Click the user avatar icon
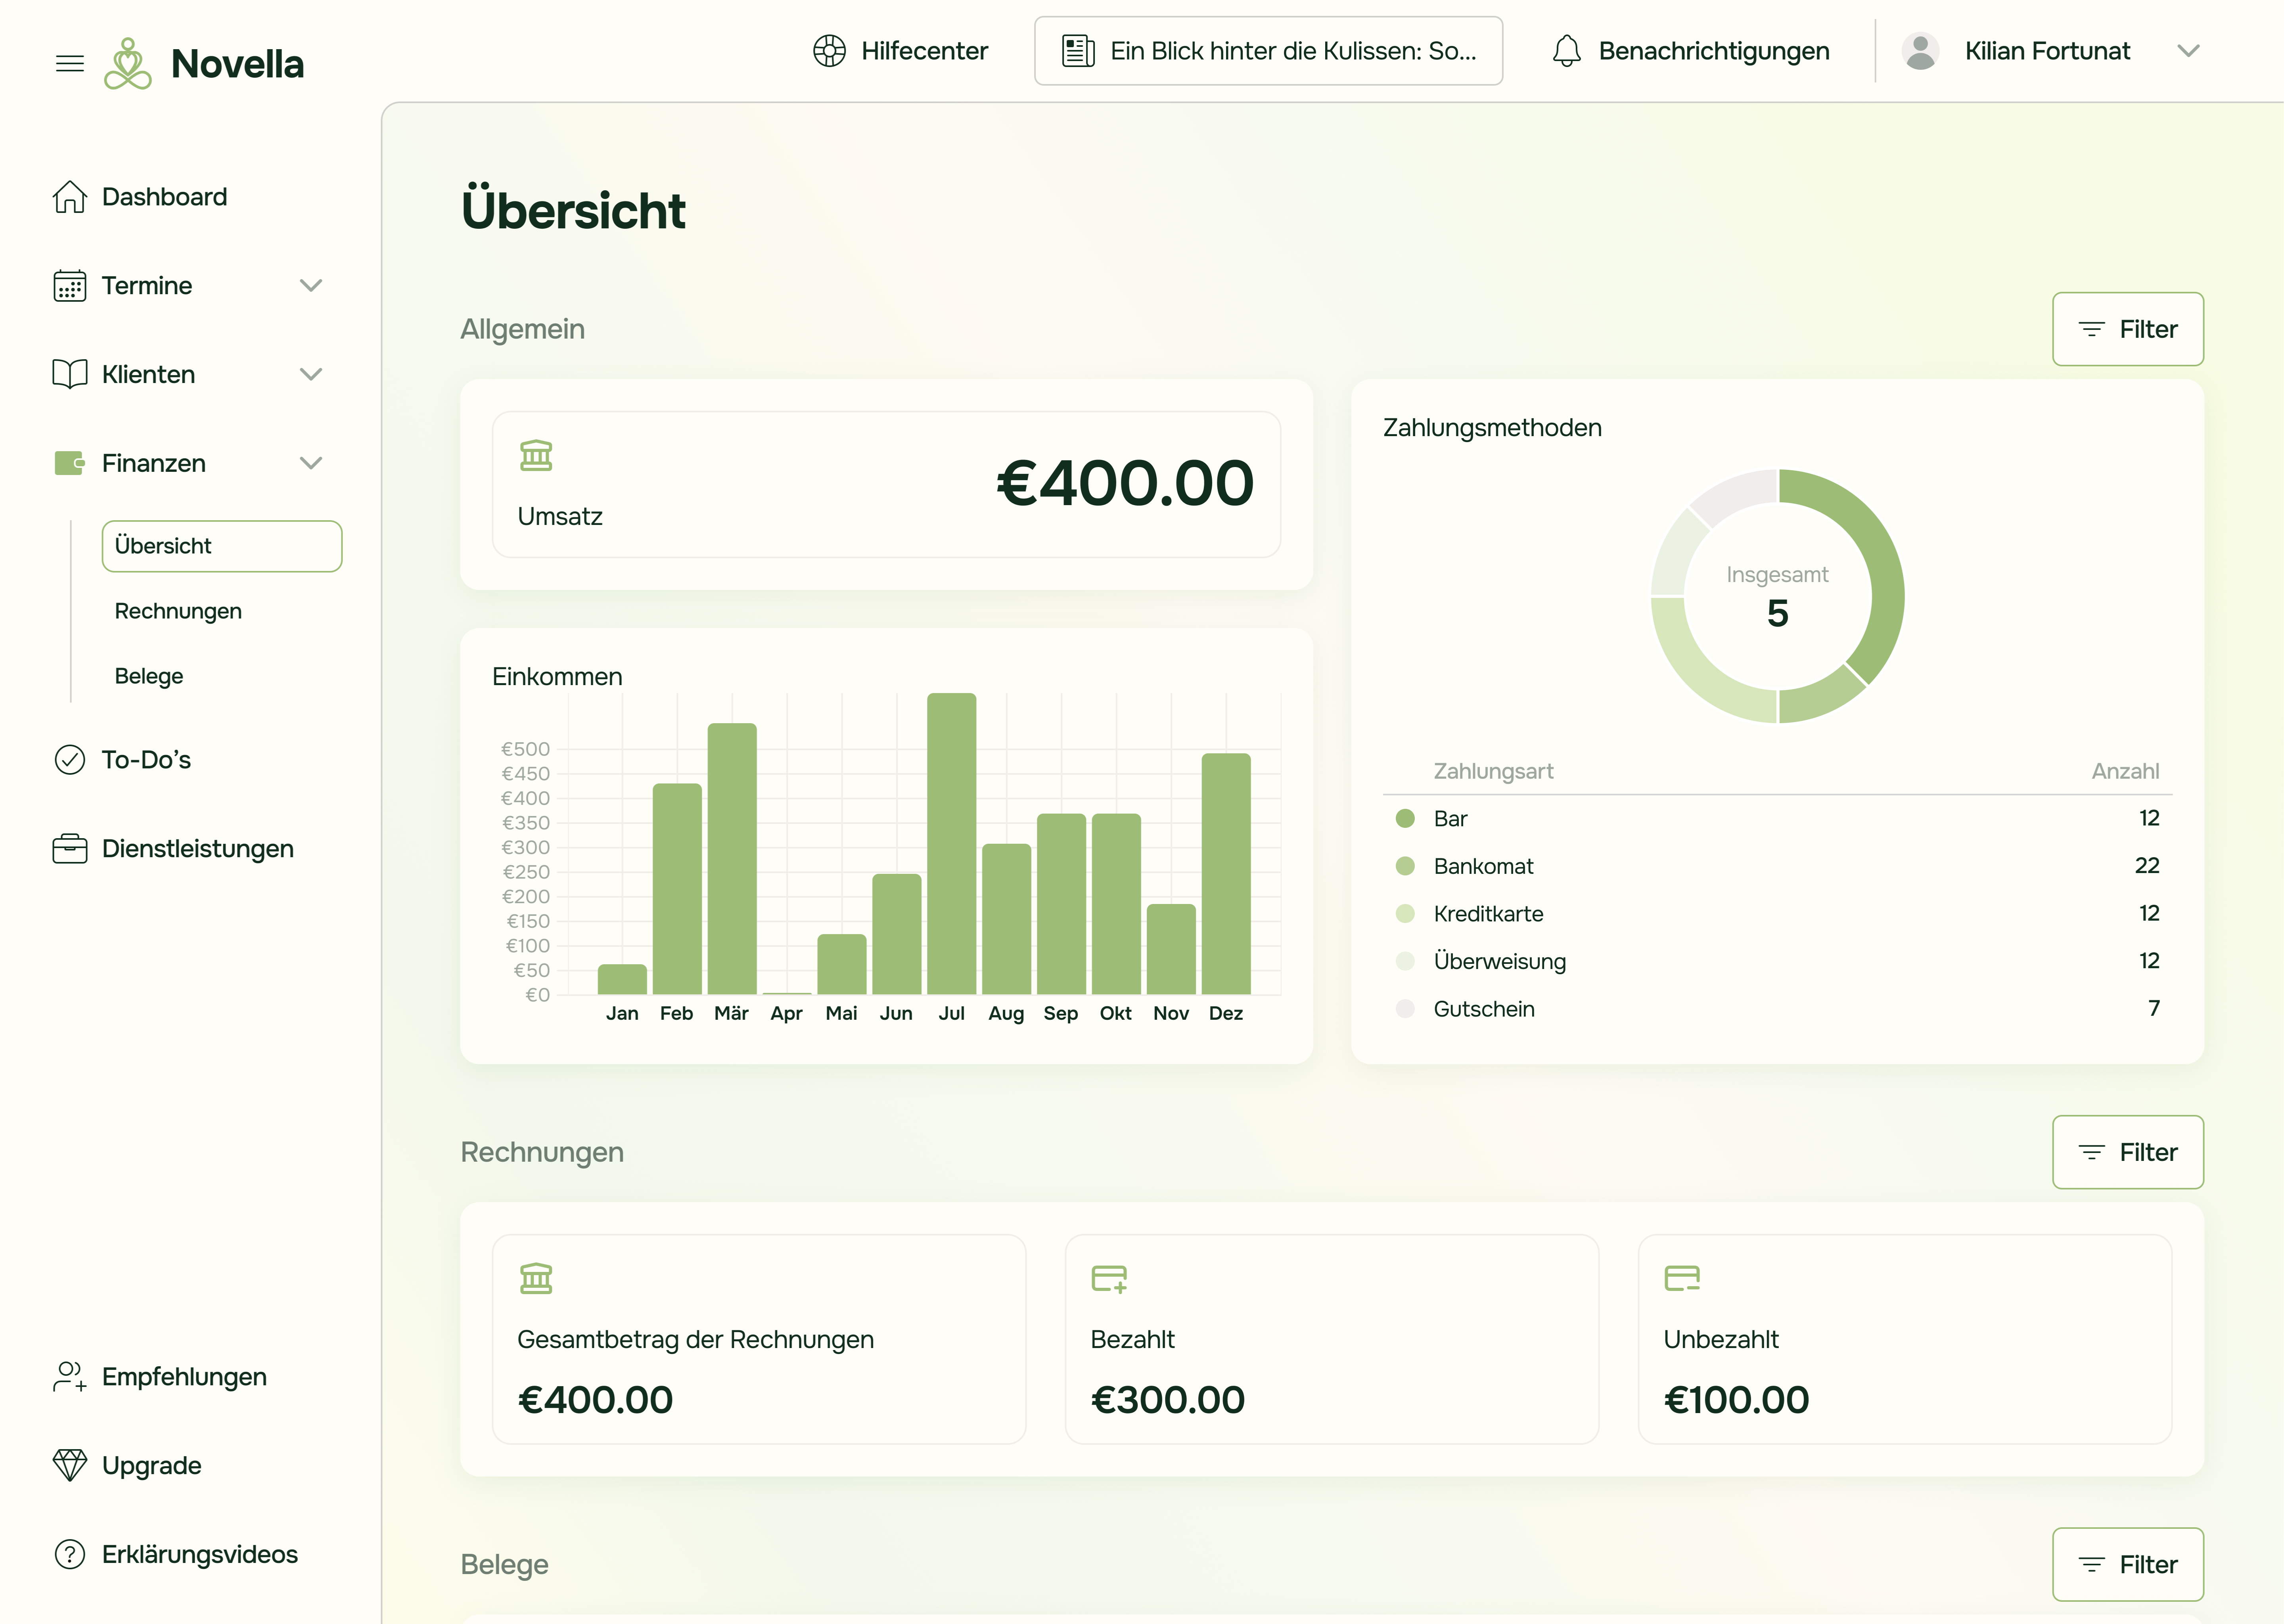The height and width of the screenshot is (1624, 2284). [1919, 51]
